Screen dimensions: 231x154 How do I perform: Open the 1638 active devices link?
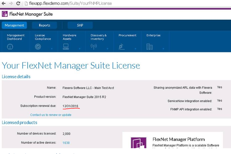[x=66, y=143]
